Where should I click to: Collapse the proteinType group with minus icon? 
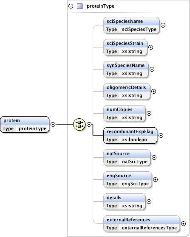(71, 6)
